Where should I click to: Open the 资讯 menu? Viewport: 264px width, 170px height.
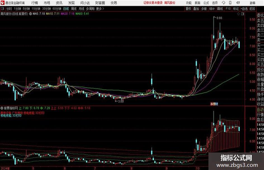click(59, 3)
